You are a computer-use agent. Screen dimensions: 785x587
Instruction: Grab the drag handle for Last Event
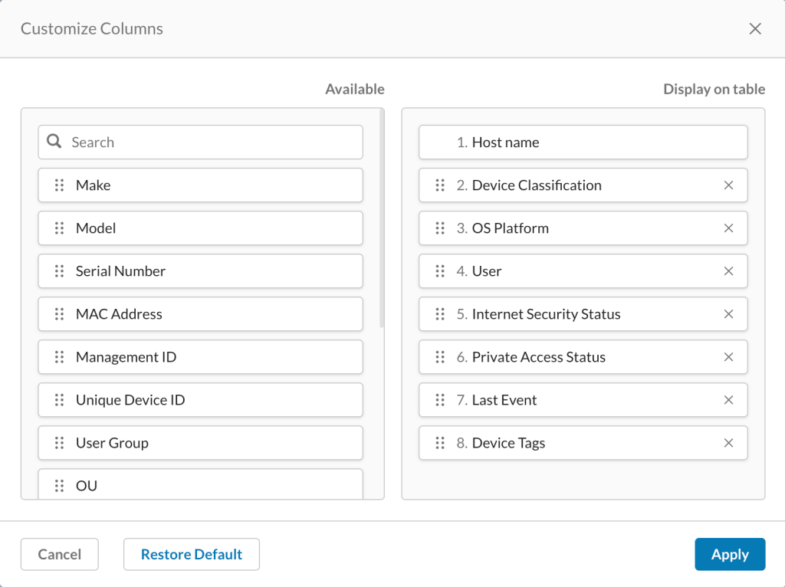pyautogui.click(x=440, y=400)
